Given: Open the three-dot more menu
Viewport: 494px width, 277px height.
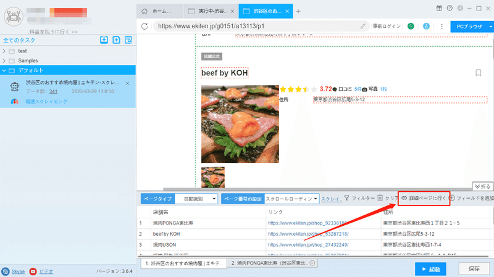Looking at the screenshot, I should click(x=442, y=26).
